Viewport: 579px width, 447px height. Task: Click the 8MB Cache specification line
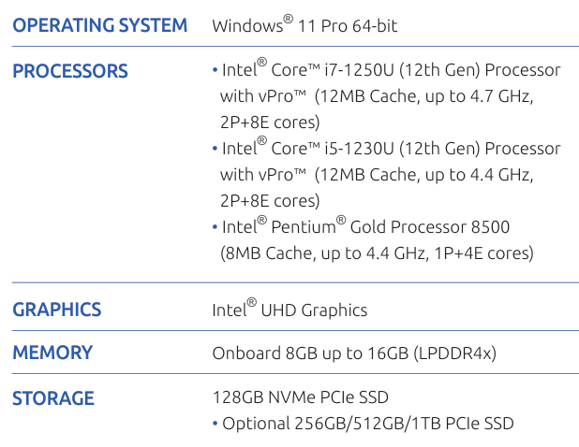point(377,252)
